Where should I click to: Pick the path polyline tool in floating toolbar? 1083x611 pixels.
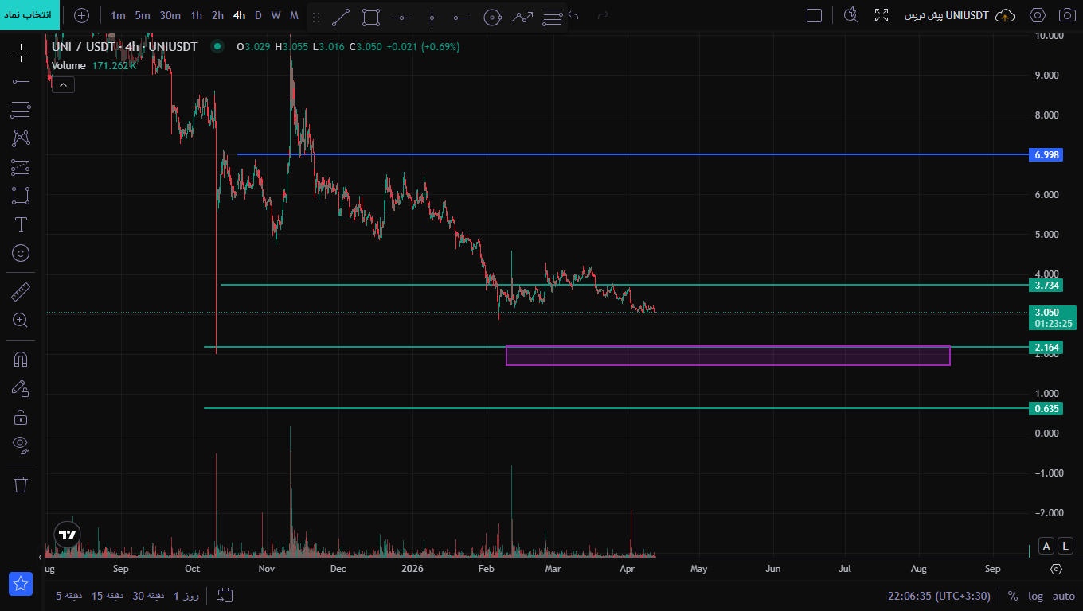coord(522,17)
